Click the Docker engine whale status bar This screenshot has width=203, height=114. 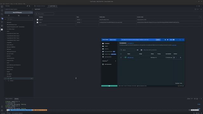coord(109,86)
